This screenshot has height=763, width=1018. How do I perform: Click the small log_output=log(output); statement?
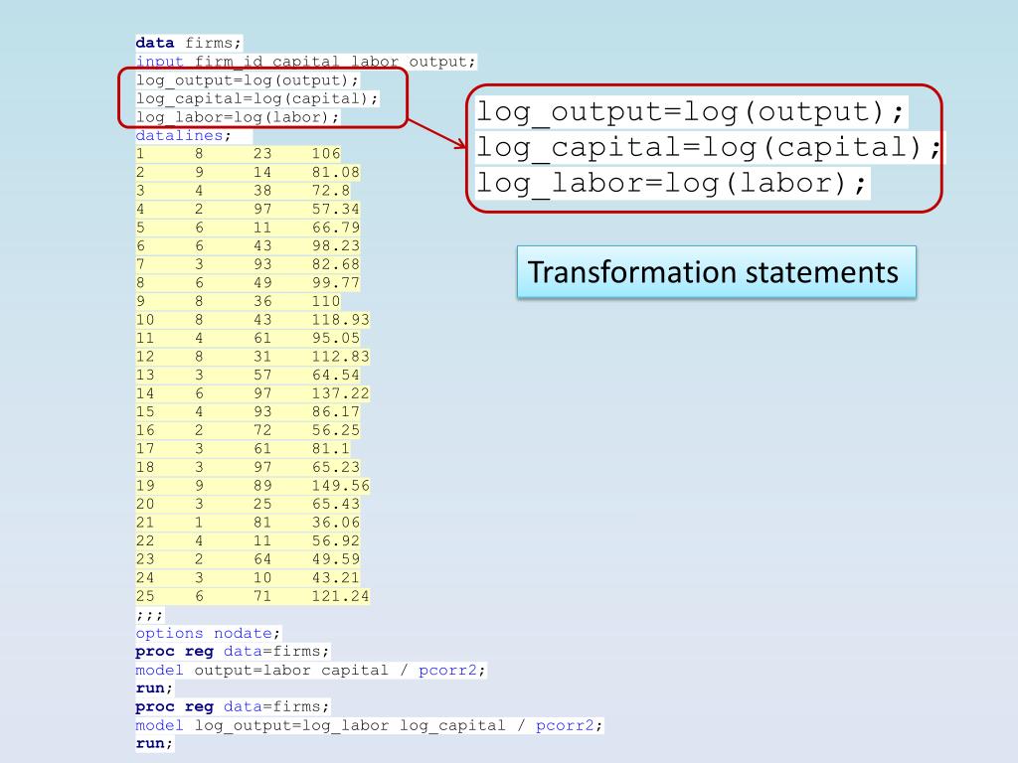pyautogui.click(x=247, y=79)
